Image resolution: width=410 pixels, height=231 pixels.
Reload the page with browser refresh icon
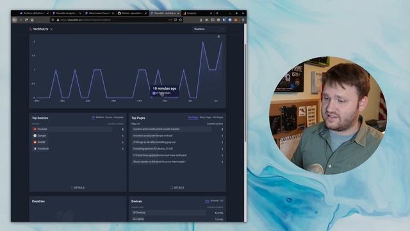coord(26,20)
